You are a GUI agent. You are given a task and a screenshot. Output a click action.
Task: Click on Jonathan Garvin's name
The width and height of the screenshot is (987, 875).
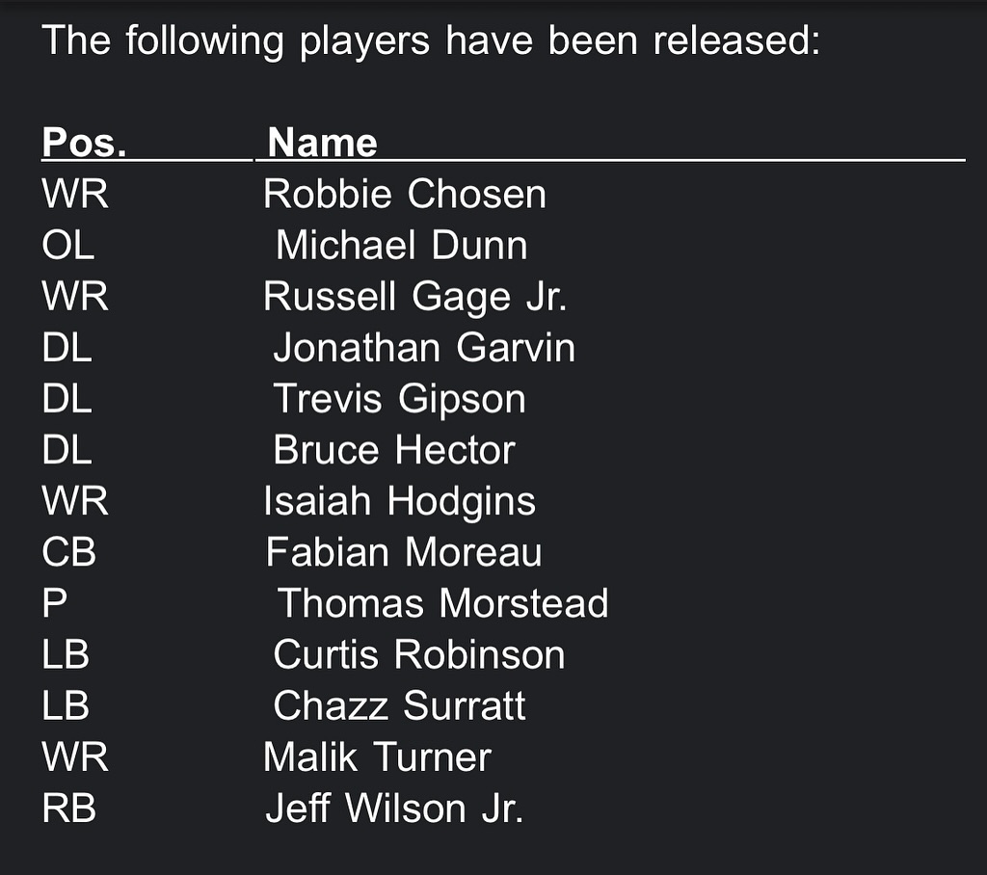[424, 347]
